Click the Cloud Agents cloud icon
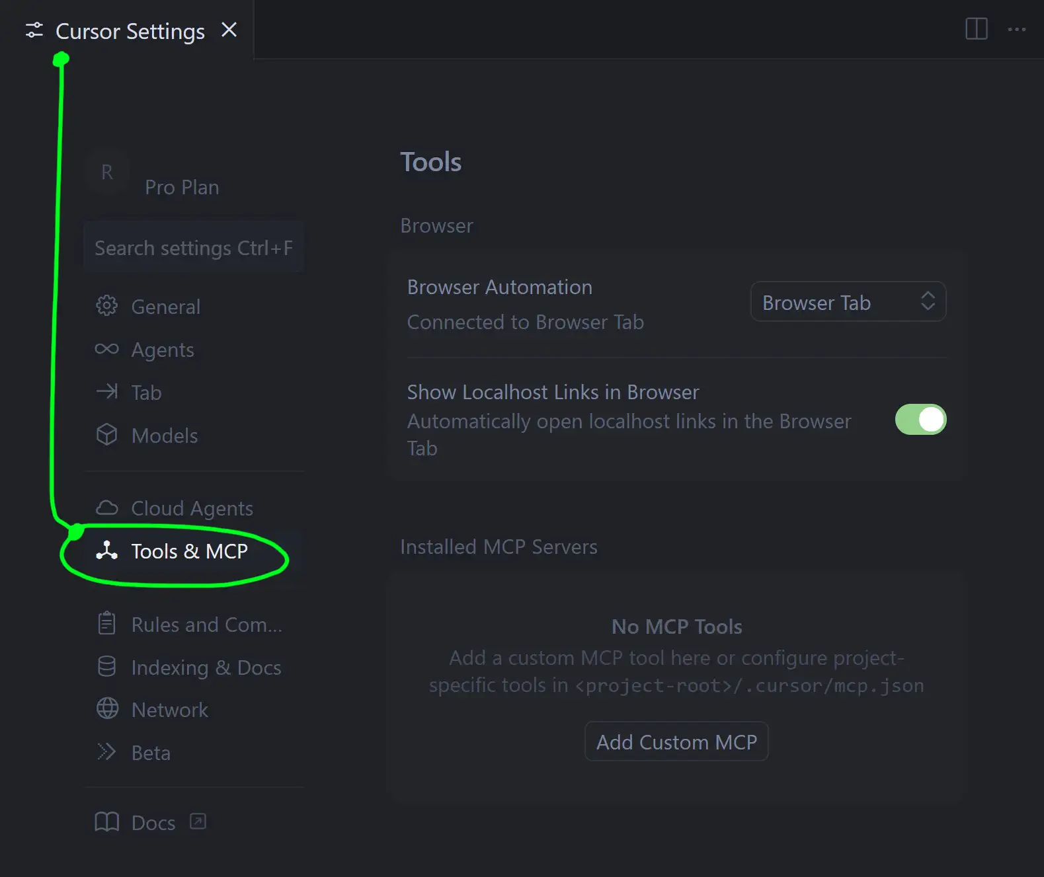This screenshot has width=1044, height=877. (106, 508)
